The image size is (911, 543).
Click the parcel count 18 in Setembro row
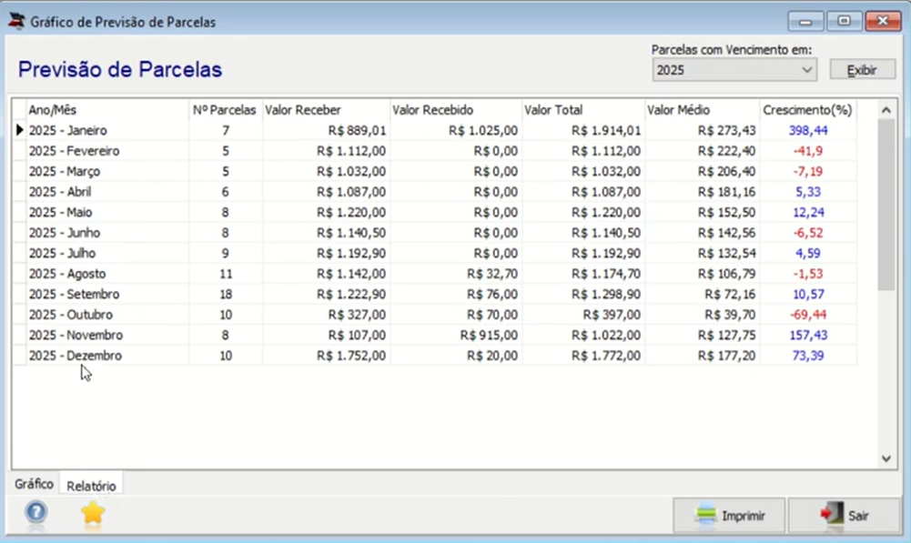(226, 294)
